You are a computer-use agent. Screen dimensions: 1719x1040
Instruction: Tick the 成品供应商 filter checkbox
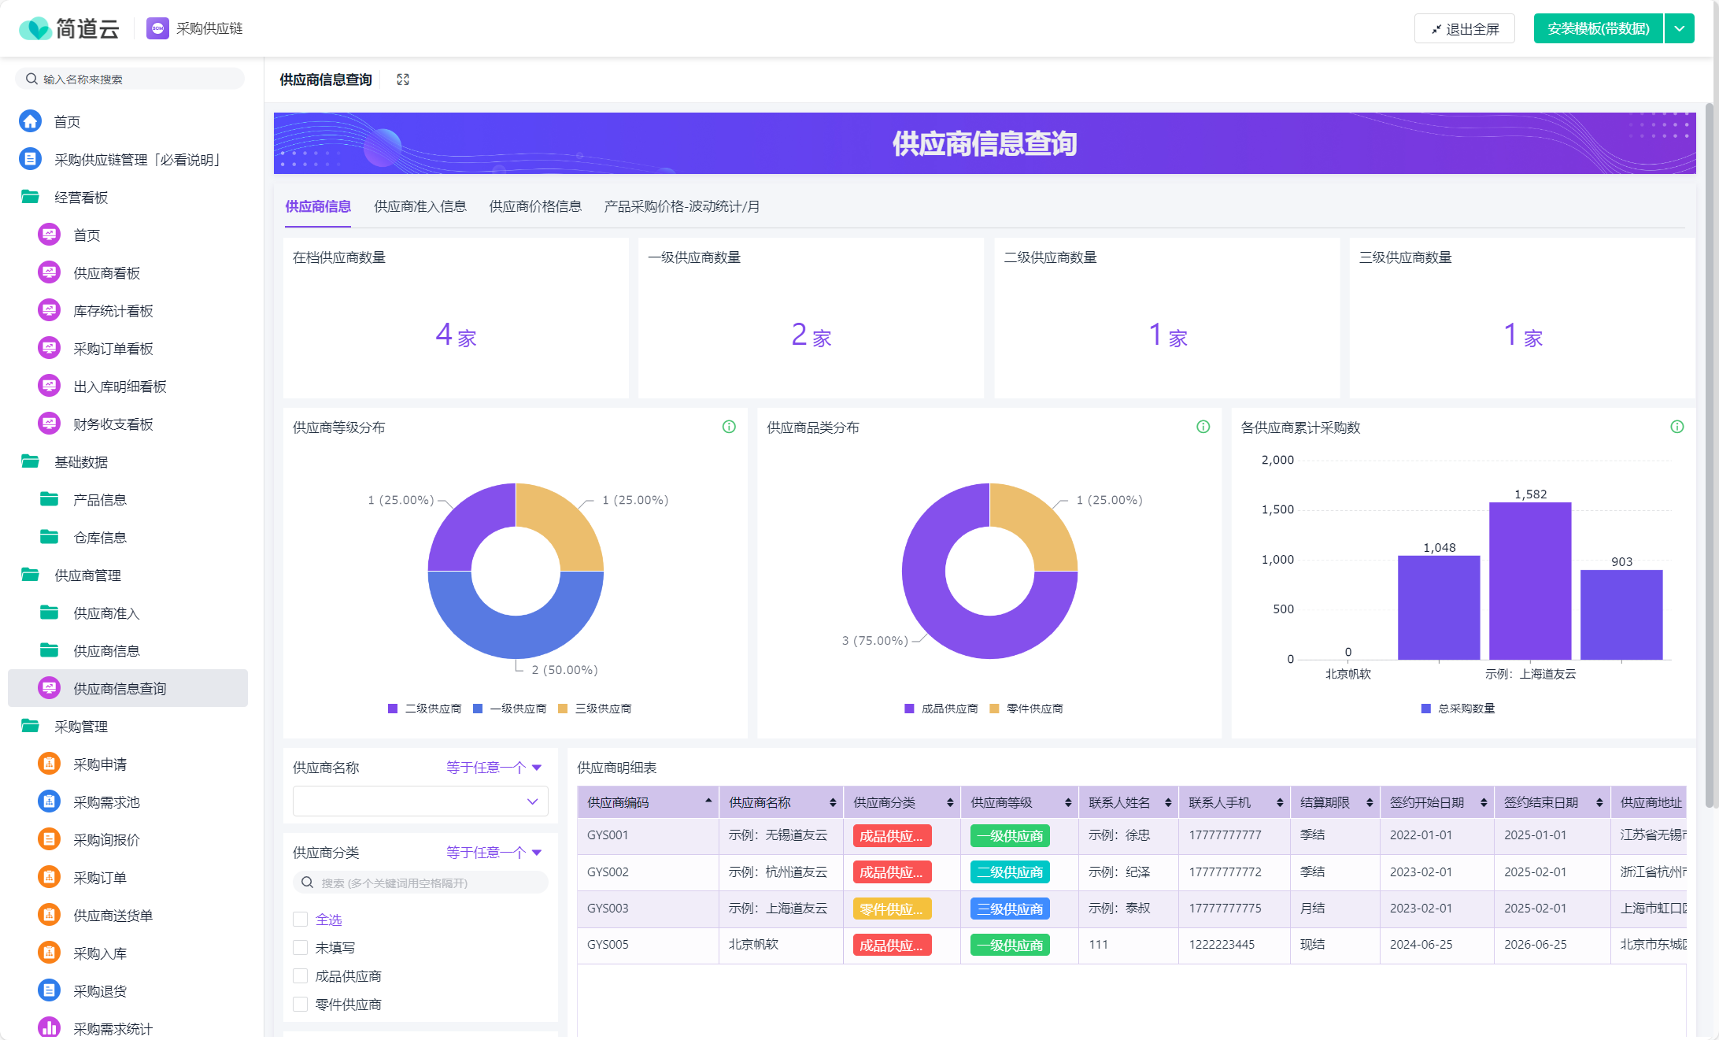click(x=300, y=975)
